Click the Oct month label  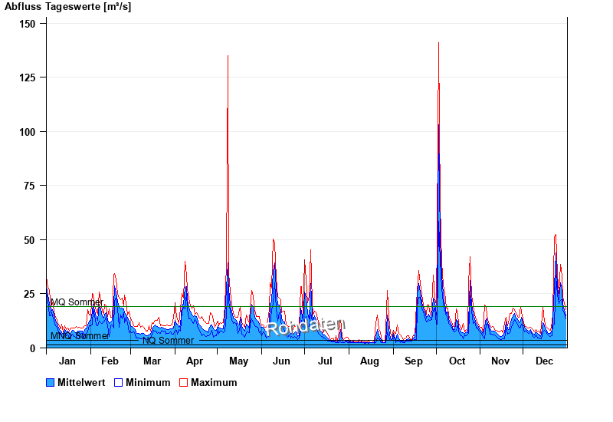coord(457,361)
